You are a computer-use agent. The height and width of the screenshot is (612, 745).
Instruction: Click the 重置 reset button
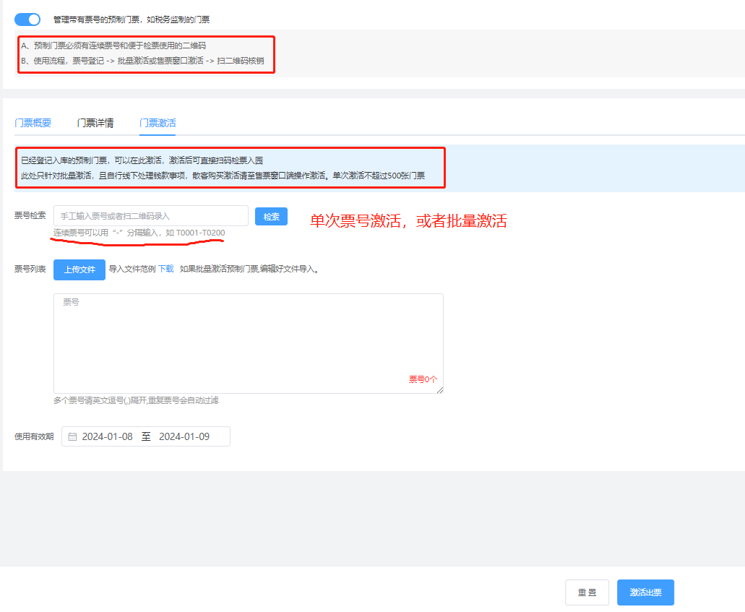coord(587,592)
